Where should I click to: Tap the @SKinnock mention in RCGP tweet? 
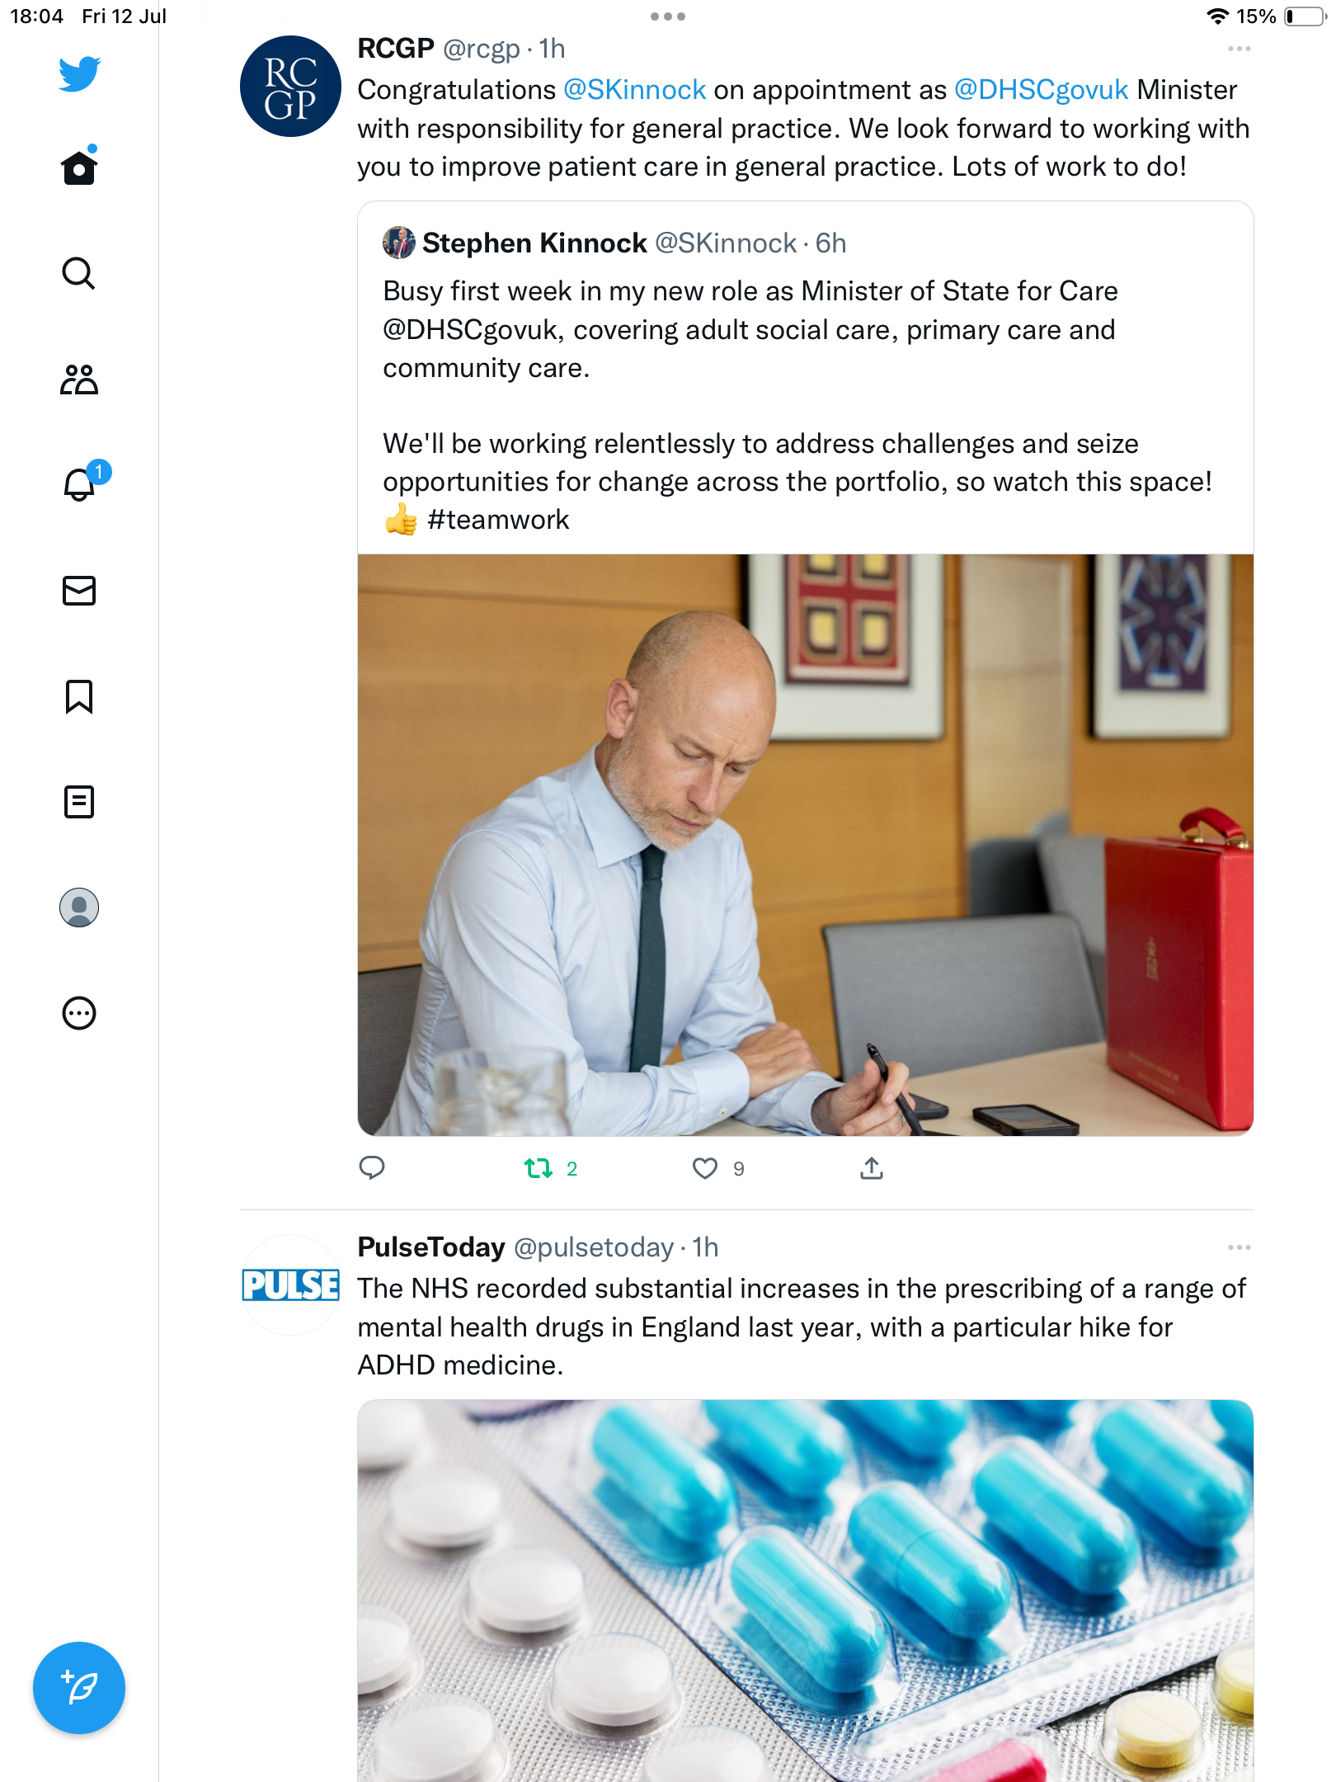pyautogui.click(x=634, y=90)
